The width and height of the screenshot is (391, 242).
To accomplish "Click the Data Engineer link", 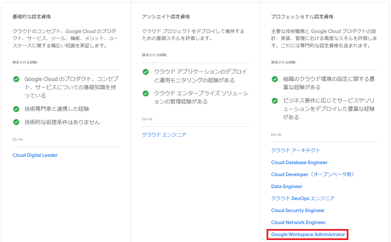I will [x=287, y=186].
